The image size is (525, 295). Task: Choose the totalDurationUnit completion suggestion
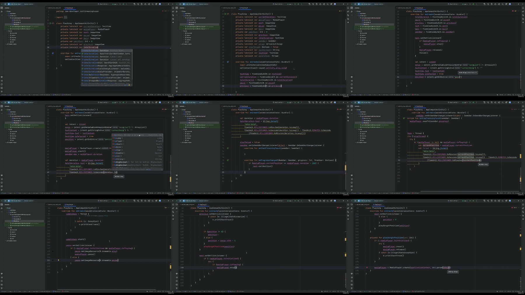[x=106, y=62]
